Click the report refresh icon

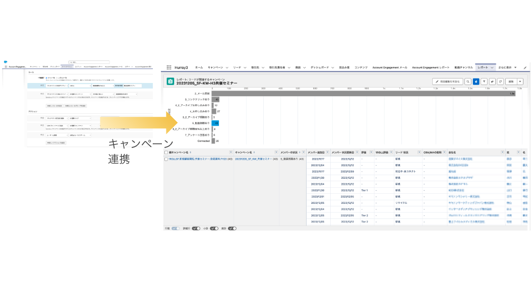tap(500, 81)
